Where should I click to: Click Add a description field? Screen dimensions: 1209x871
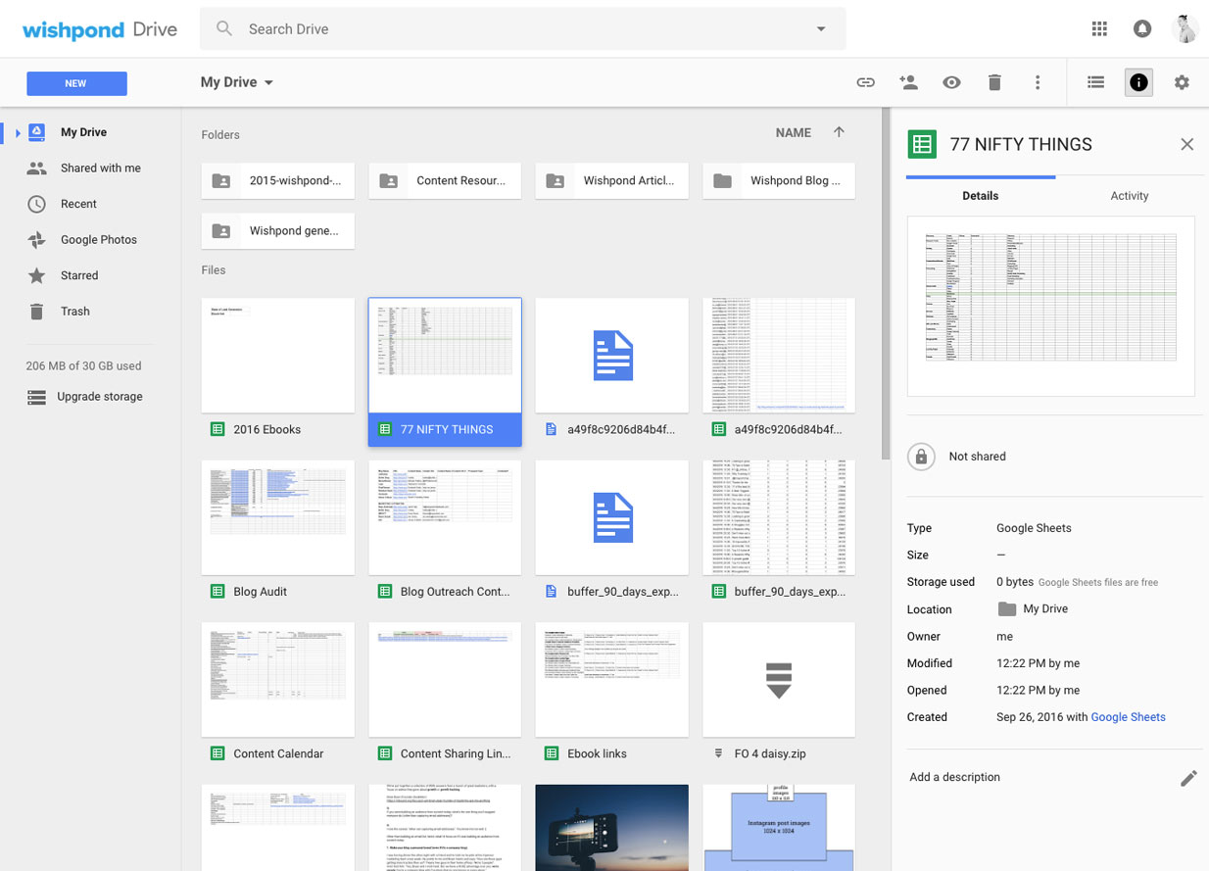click(954, 777)
